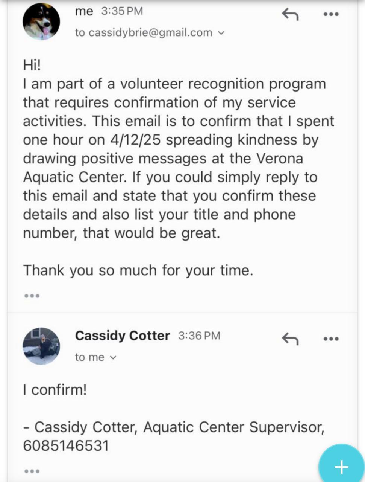Show trimmed content under first email
This screenshot has width=365, height=482.
pos(32,296)
